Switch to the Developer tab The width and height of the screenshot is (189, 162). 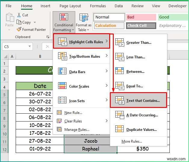[x=178, y=6]
